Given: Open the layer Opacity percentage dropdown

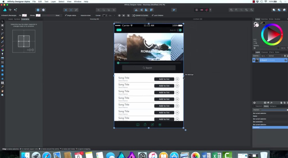Looking at the screenshot, I should tap(264, 56).
